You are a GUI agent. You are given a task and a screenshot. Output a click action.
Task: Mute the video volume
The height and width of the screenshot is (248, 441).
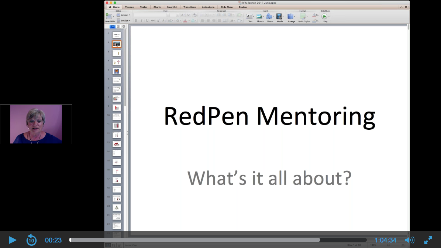pyautogui.click(x=410, y=240)
